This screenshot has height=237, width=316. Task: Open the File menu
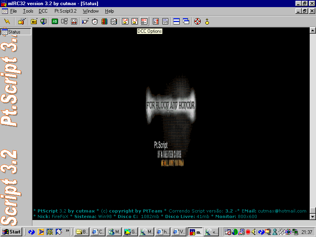tap(13, 11)
